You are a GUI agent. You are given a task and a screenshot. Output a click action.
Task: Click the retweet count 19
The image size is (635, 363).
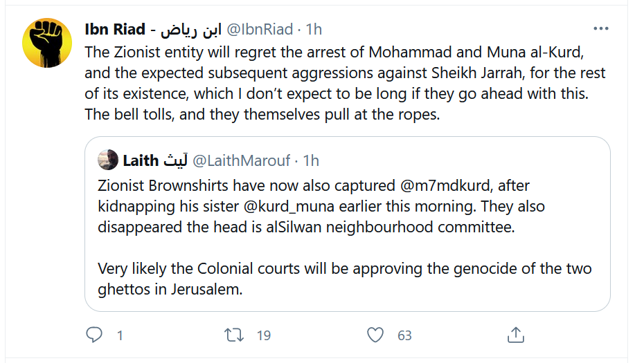click(x=264, y=336)
